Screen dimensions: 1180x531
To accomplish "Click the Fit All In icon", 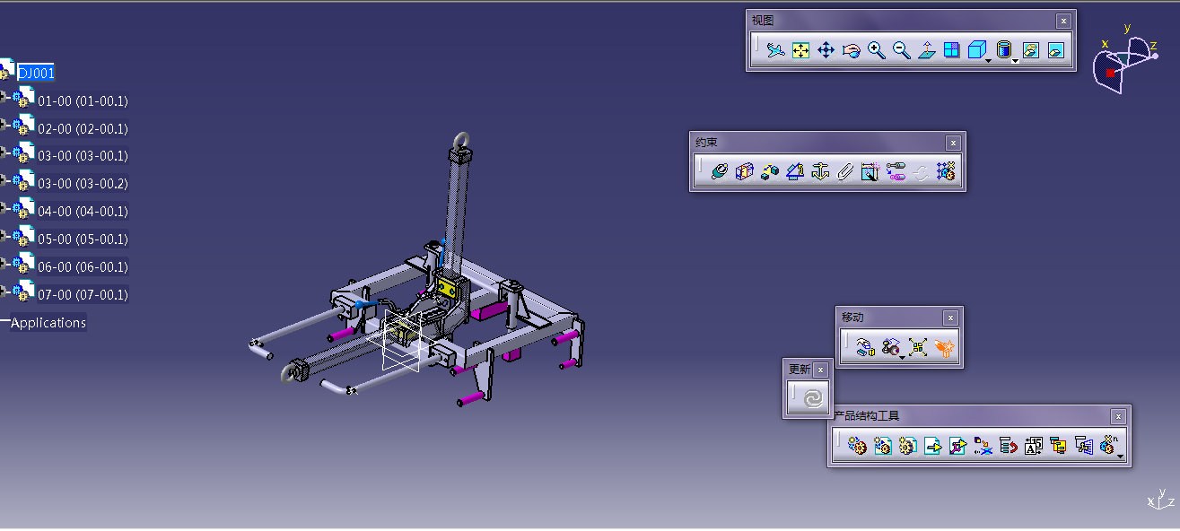I will [801, 50].
